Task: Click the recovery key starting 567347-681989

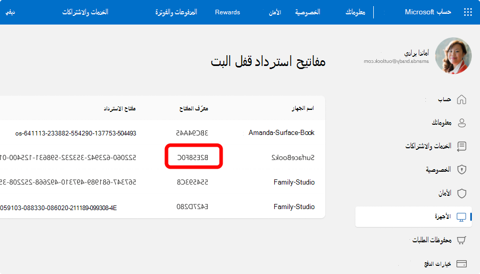Action: (68, 182)
